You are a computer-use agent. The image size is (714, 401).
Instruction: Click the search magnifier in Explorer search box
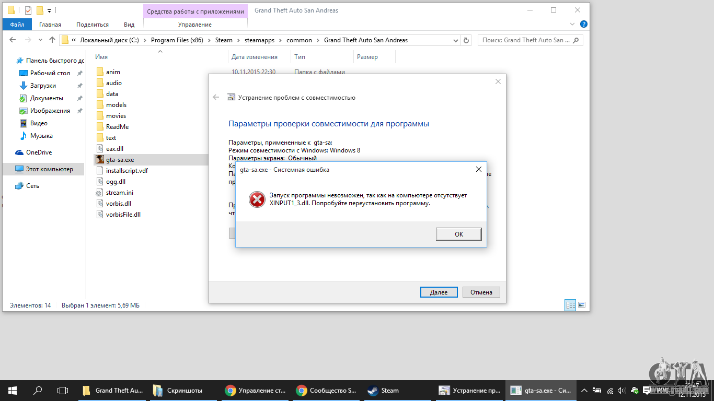576,40
